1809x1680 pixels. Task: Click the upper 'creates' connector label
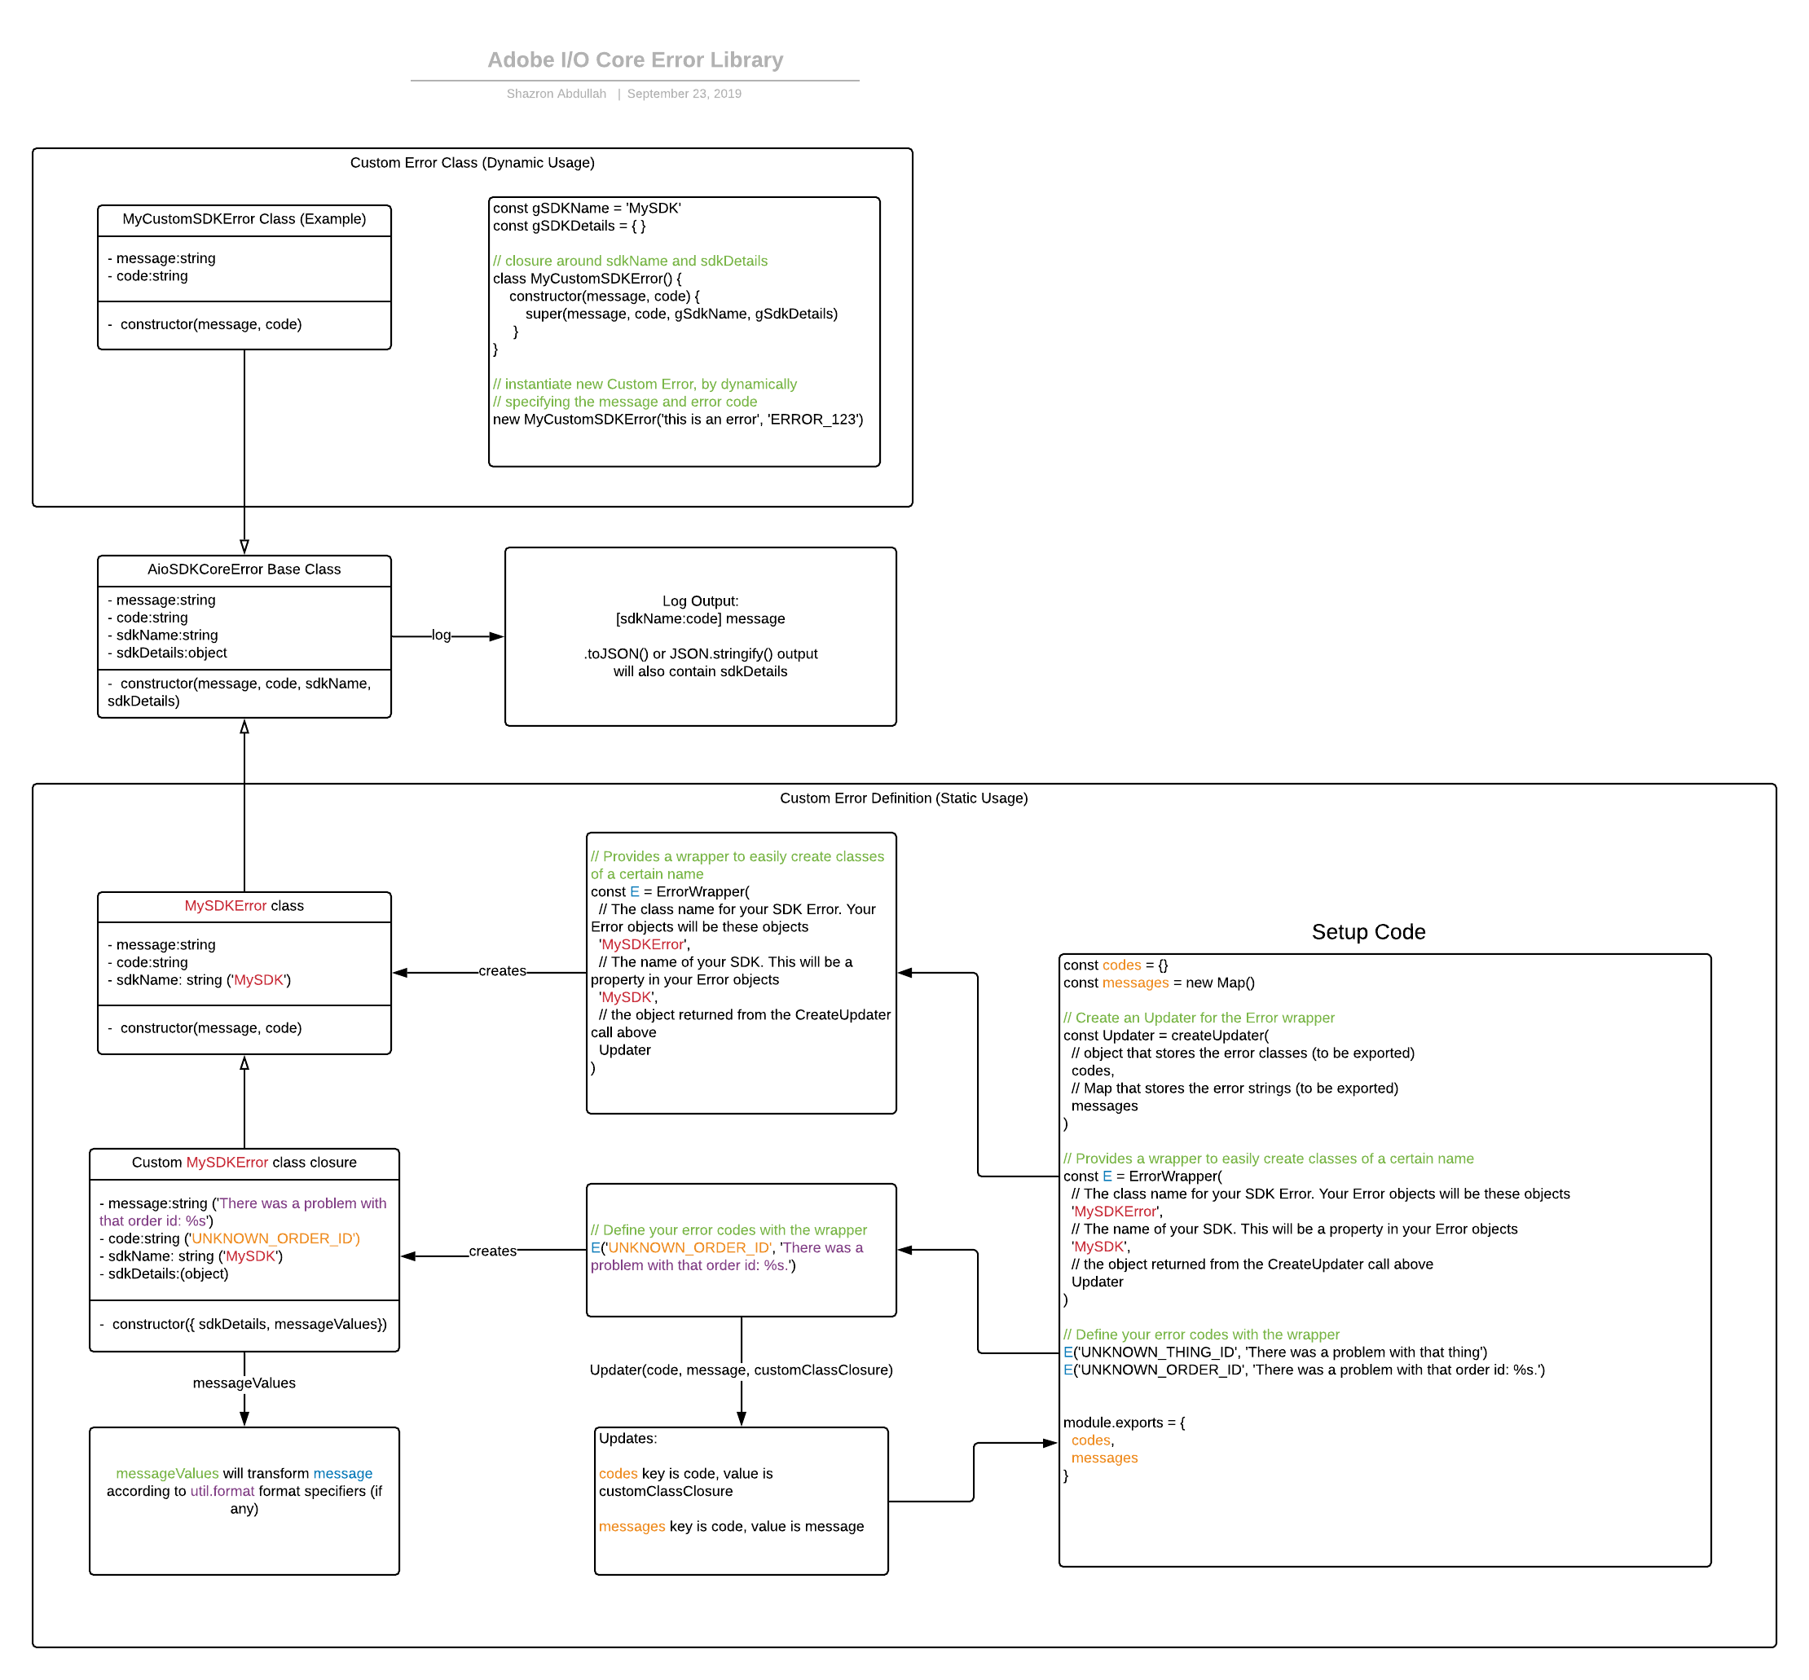point(502,971)
